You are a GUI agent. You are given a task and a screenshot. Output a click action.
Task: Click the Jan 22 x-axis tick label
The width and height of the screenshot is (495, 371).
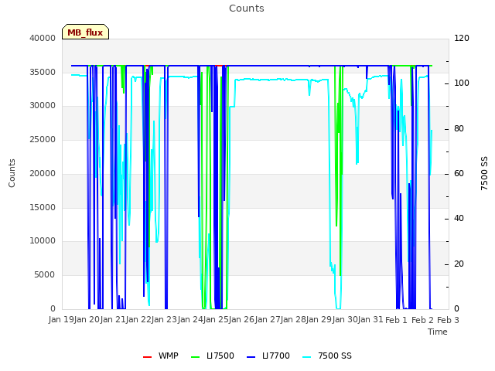tap(139, 319)
